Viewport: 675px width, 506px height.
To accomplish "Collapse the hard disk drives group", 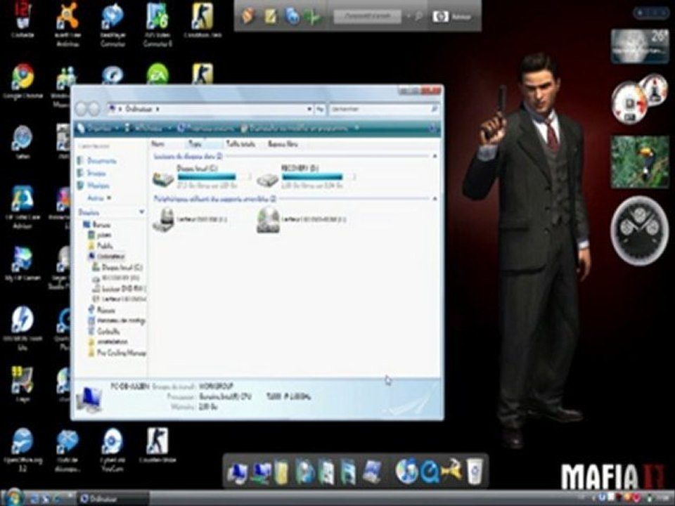I will click(435, 157).
